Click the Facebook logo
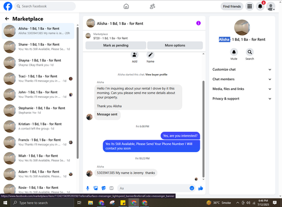The width and height of the screenshot is (282, 207). point(8,6)
